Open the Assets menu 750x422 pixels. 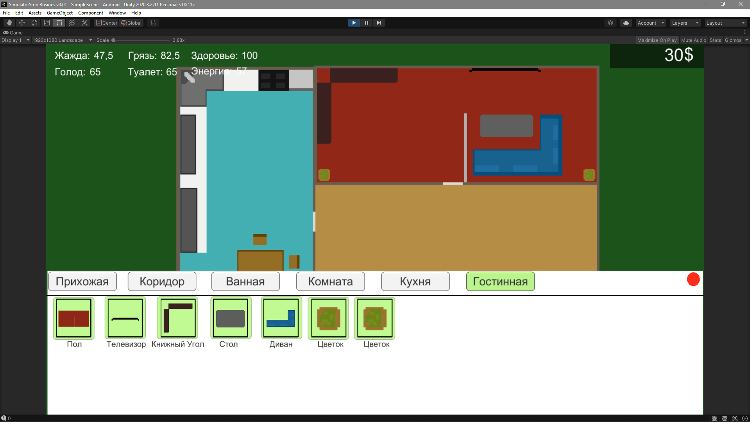click(35, 13)
